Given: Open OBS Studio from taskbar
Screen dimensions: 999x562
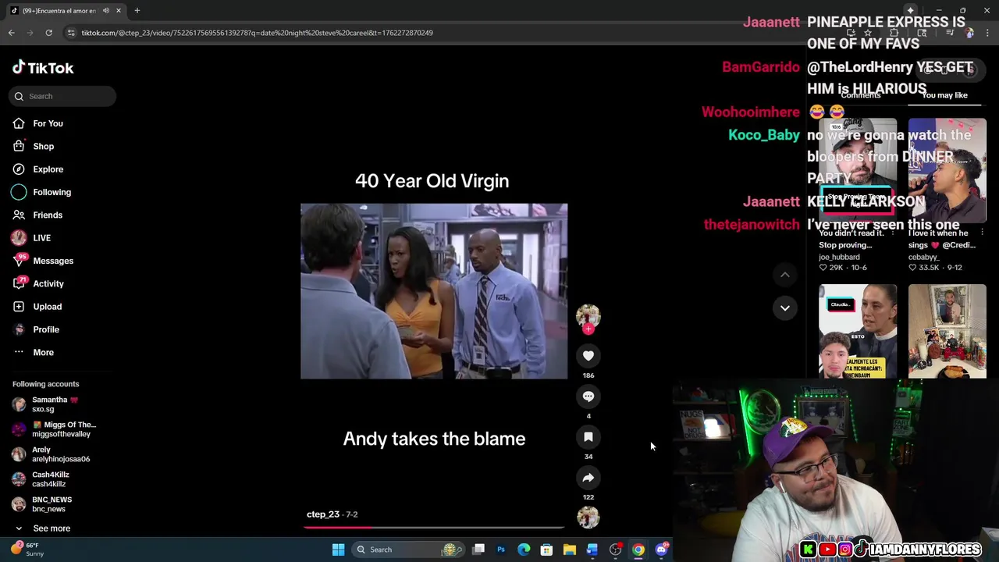Looking at the screenshot, I should point(616,550).
